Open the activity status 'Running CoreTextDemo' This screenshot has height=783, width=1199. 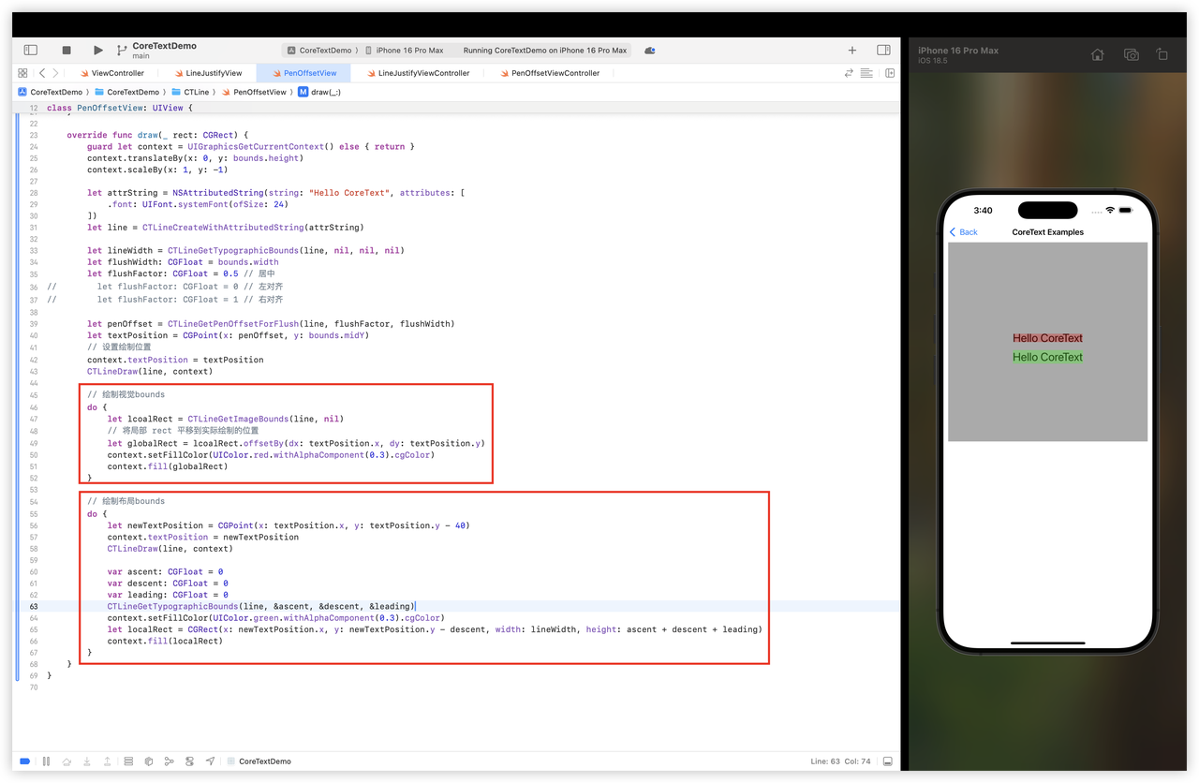[x=545, y=51]
